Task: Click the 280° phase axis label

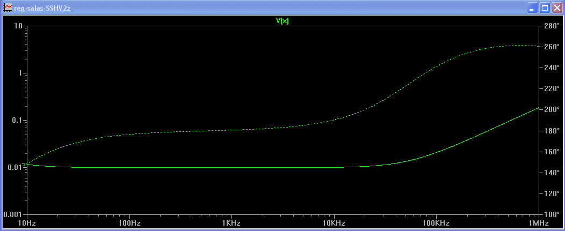Action: [x=552, y=26]
